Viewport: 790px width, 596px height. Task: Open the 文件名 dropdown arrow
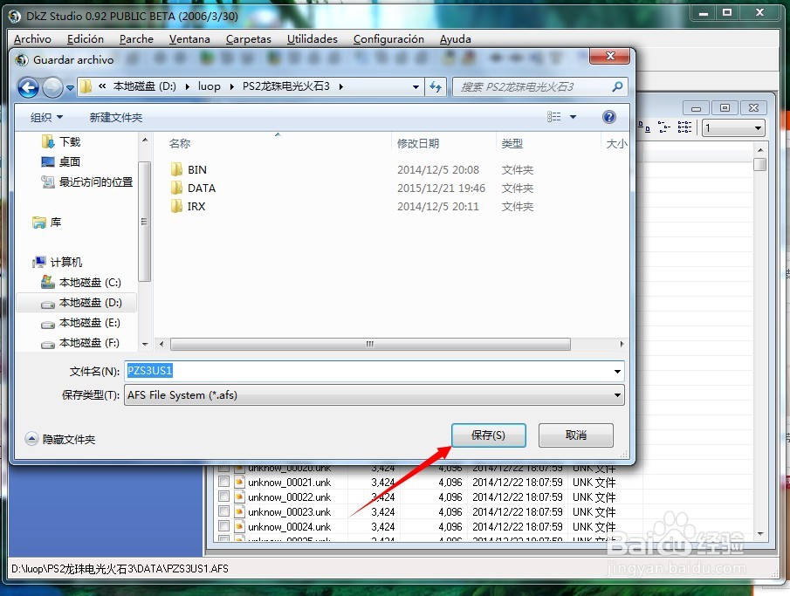(617, 372)
